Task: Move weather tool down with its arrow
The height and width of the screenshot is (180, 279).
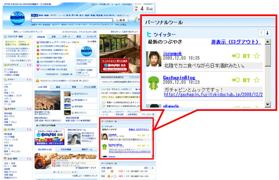Action: point(152,168)
